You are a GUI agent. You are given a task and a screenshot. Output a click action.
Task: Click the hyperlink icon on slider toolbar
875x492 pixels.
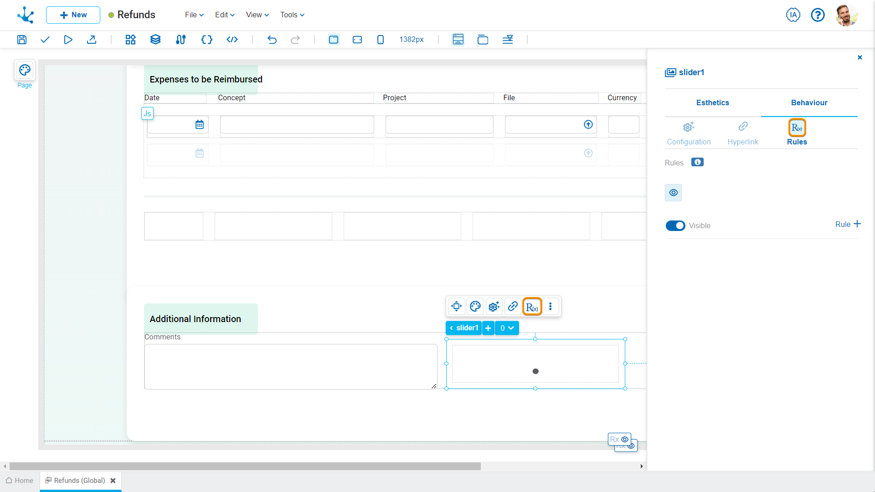[513, 307]
